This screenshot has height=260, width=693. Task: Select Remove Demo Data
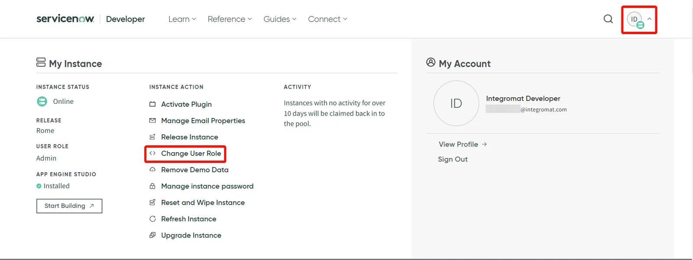(195, 170)
